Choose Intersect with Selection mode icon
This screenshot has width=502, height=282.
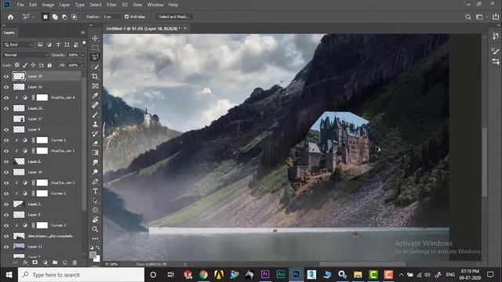pos(75,16)
